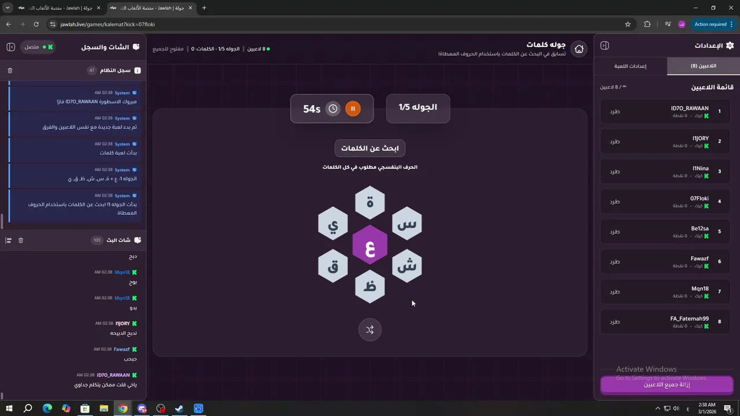
Task: Kick player Fawazf with طرد
Action: [615, 262]
